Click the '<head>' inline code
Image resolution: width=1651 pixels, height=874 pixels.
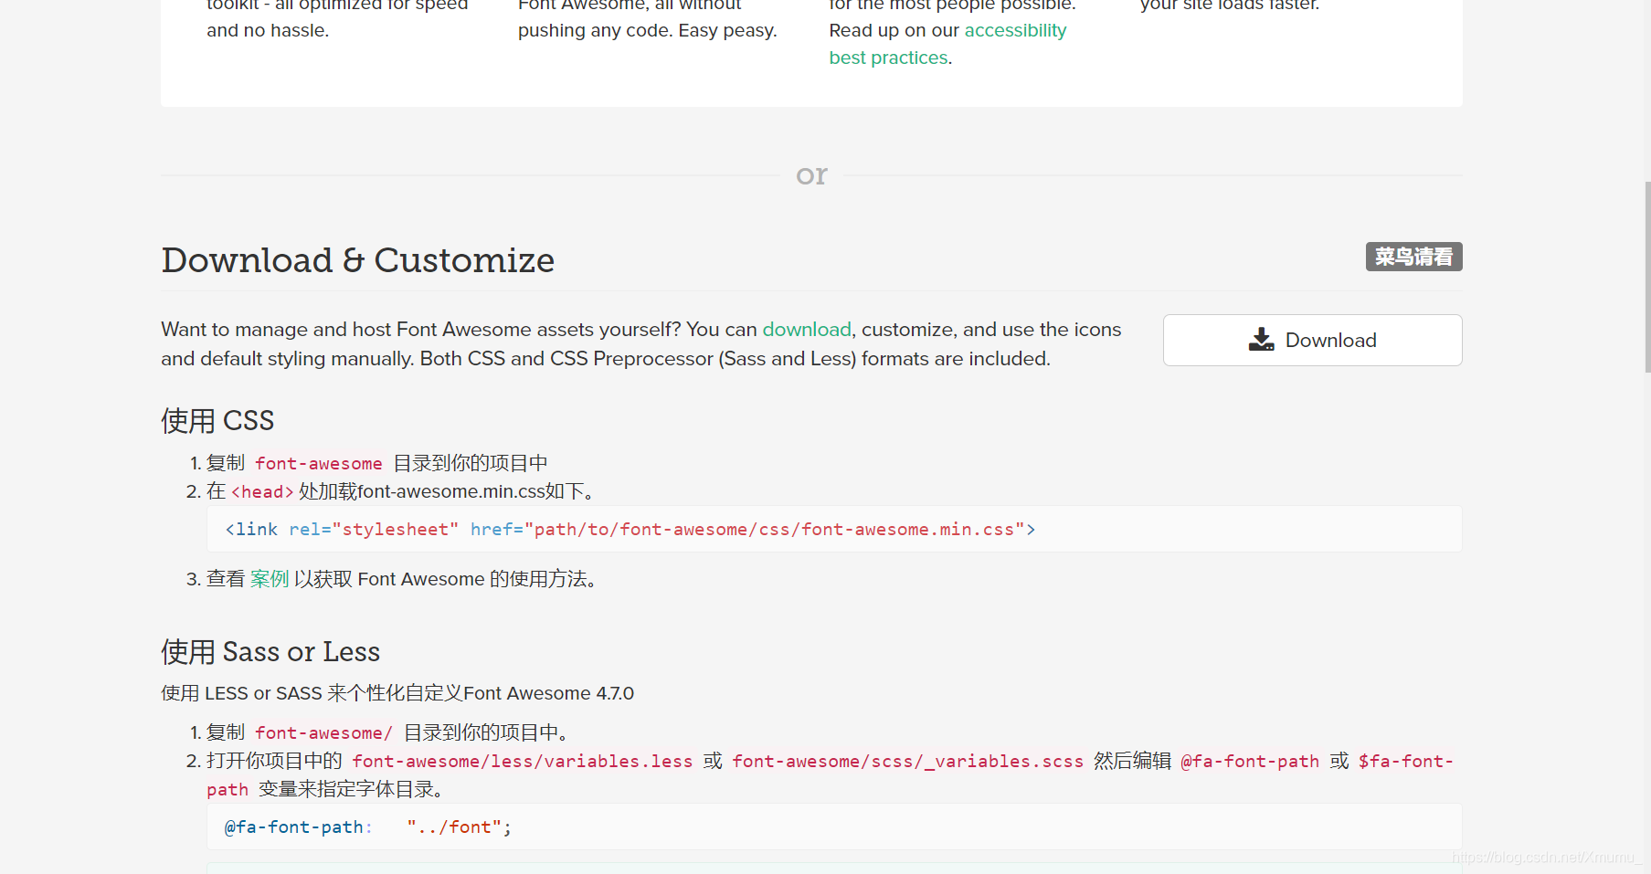click(262, 492)
